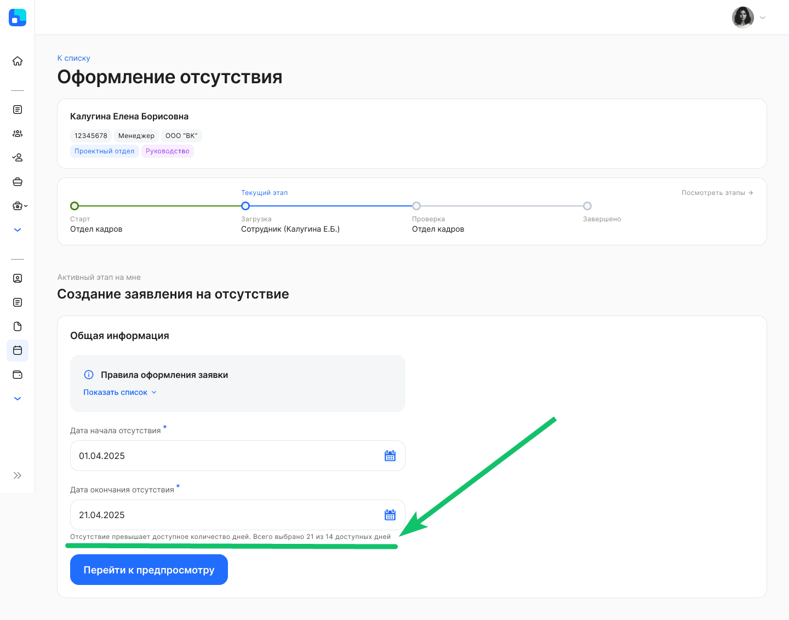Viewport: 789px width, 620px height.
Task: Open the profile card sidebar icon
Action: point(18,278)
